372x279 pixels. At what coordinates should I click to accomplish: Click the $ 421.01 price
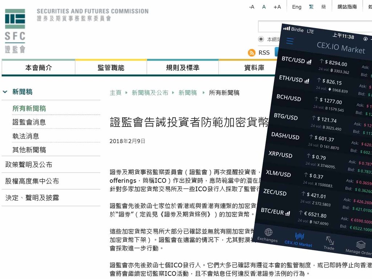coord(316,195)
